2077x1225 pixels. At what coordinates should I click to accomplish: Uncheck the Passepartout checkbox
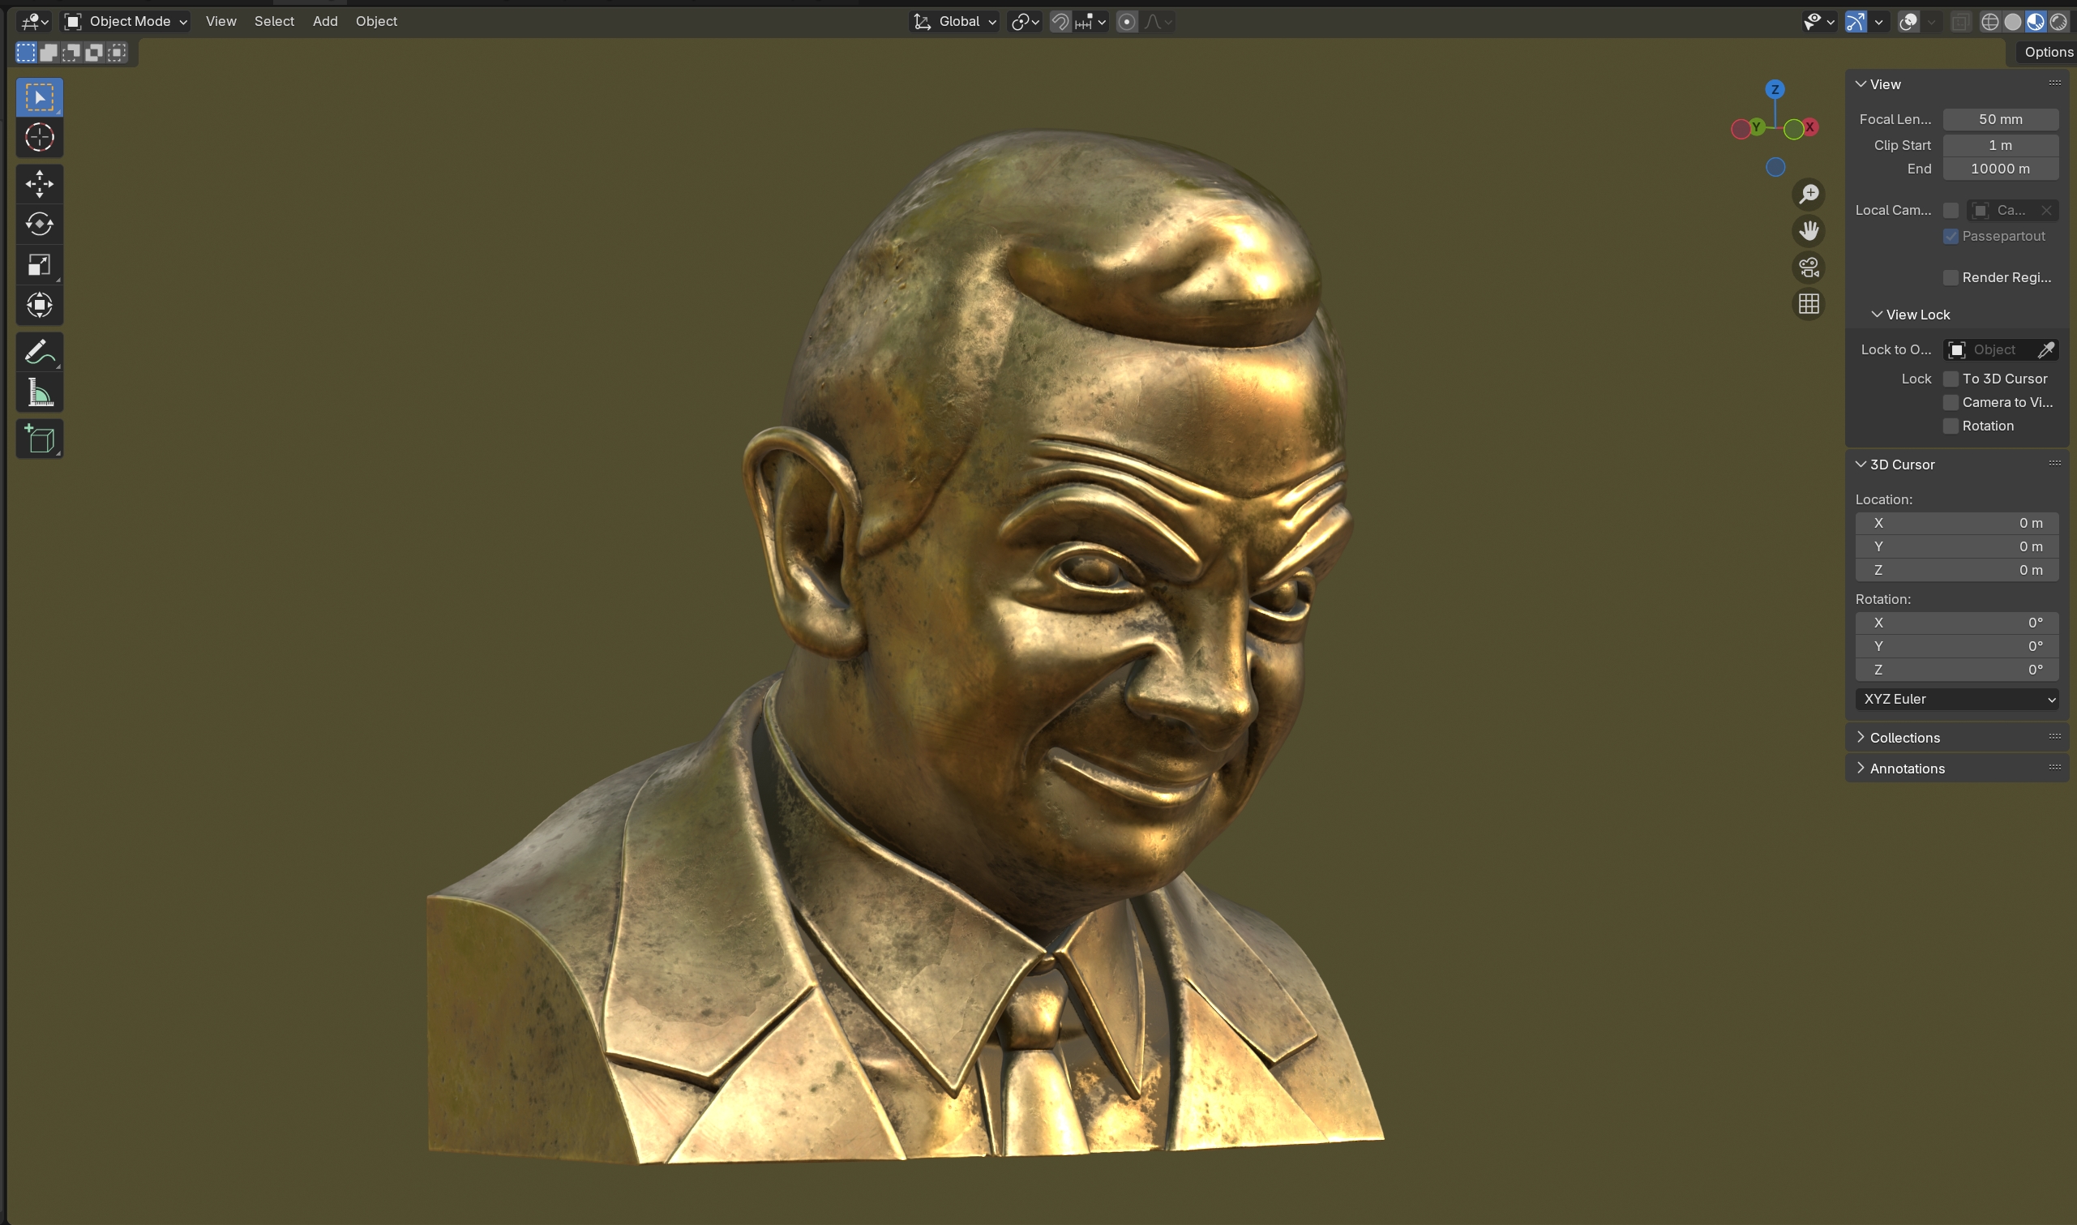[1951, 236]
